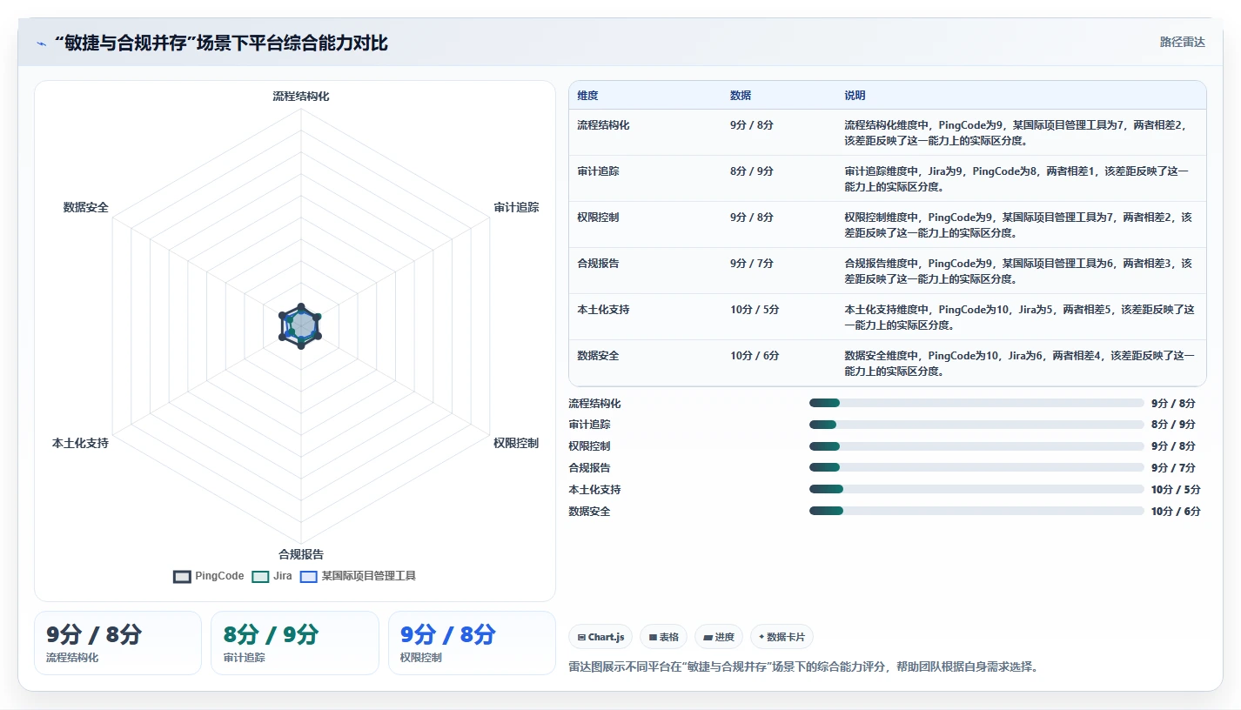This screenshot has width=1241, height=710.
Task: Click table value 10分 / 6分
Action: click(755, 356)
